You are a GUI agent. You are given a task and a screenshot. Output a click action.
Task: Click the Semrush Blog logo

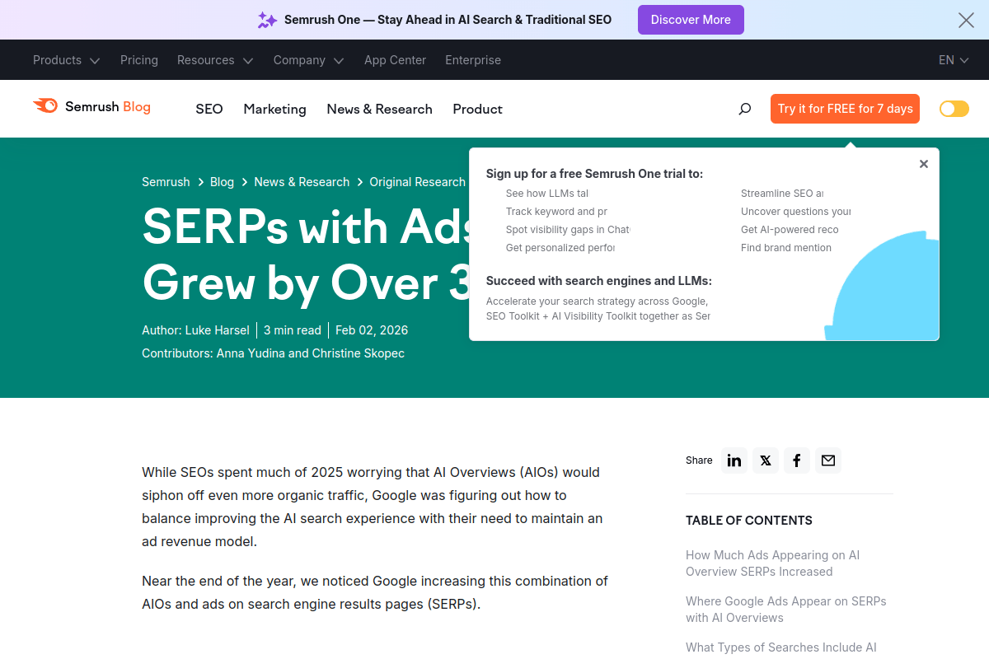91,107
